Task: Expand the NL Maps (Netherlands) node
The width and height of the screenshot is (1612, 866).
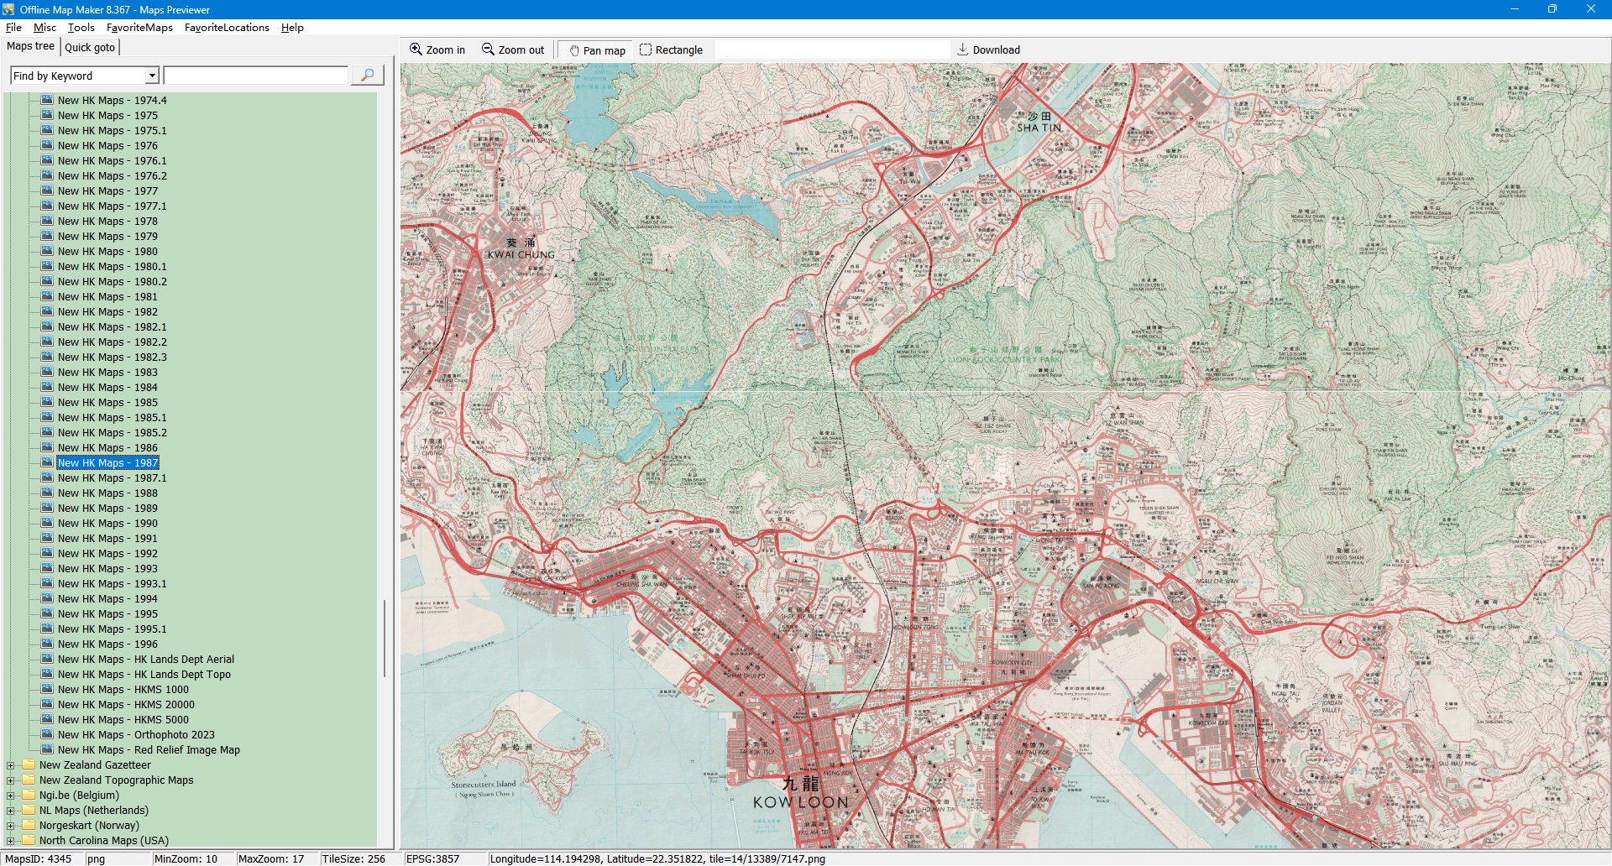Action: [11, 811]
